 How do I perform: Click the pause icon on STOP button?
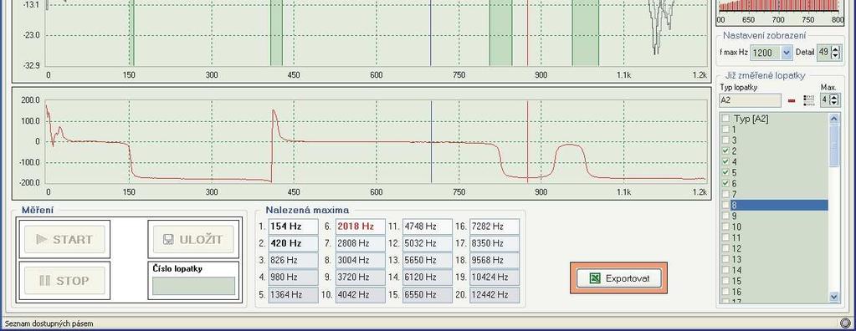point(44,281)
